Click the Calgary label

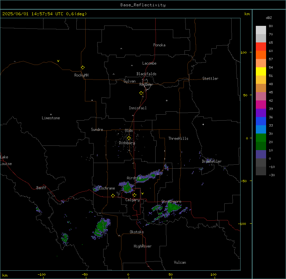[x=133, y=200]
